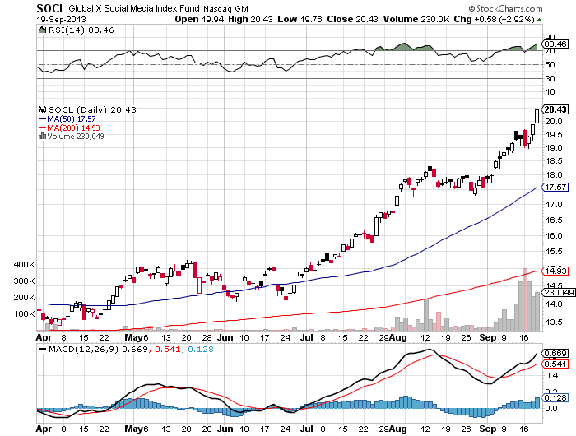
Task: Click the Aug label on price axis
Action: click(x=399, y=337)
